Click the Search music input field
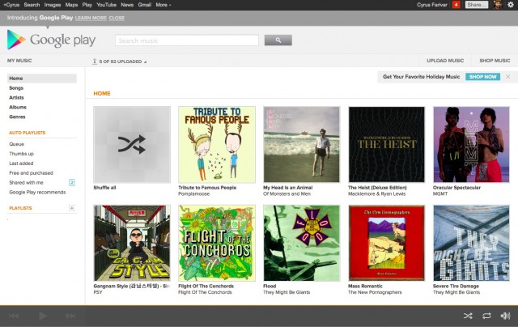 click(186, 40)
